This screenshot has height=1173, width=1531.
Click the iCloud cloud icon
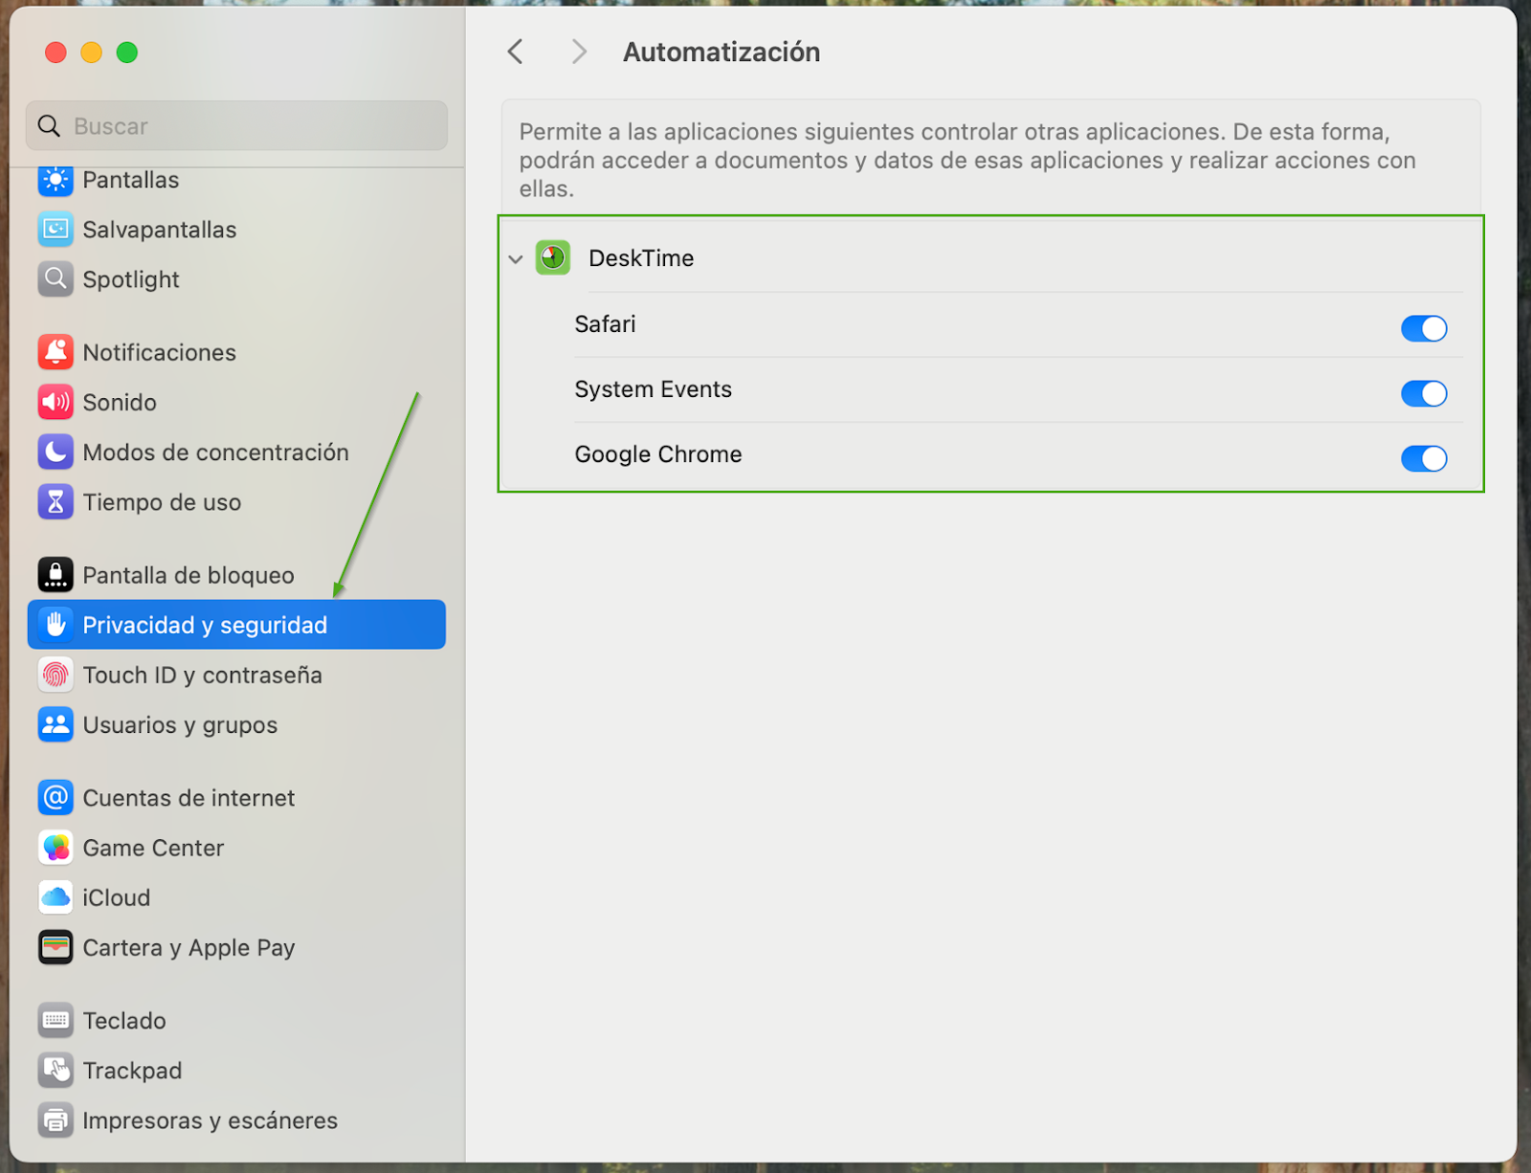coord(55,897)
